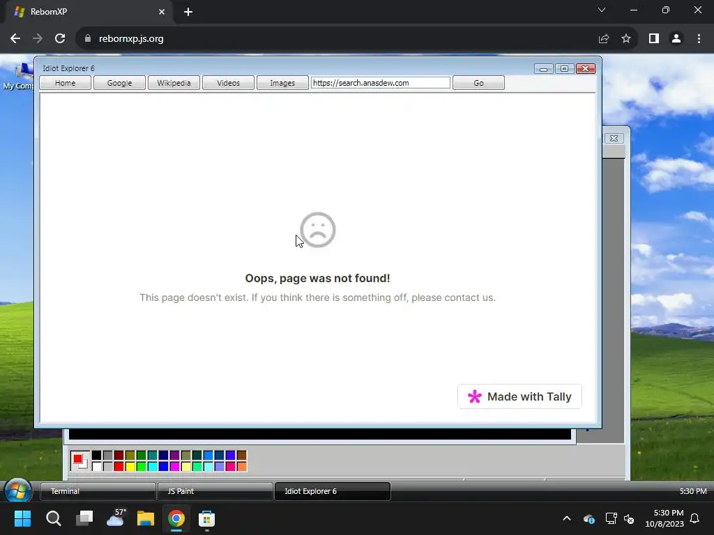Maximize the Idiot Explorer 6 window
This screenshot has width=714, height=535.
(564, 69)
